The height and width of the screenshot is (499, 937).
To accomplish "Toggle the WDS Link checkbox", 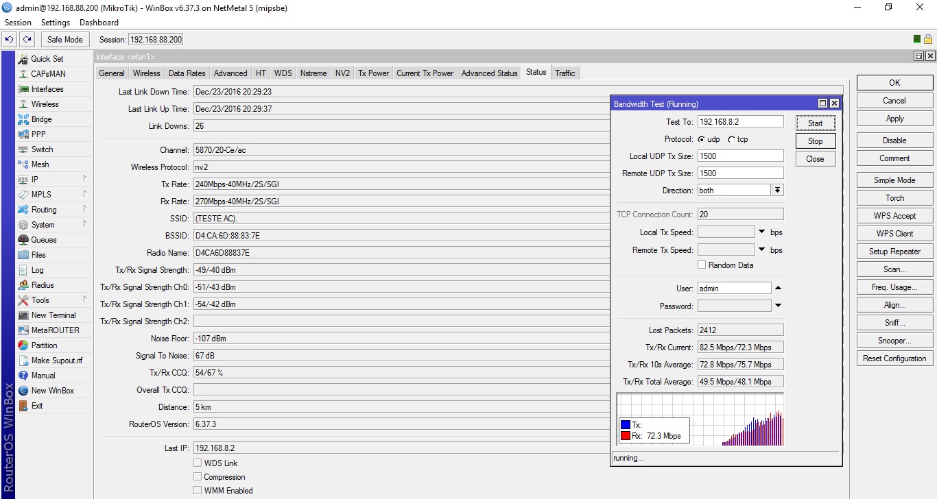I will pos(198,463).
